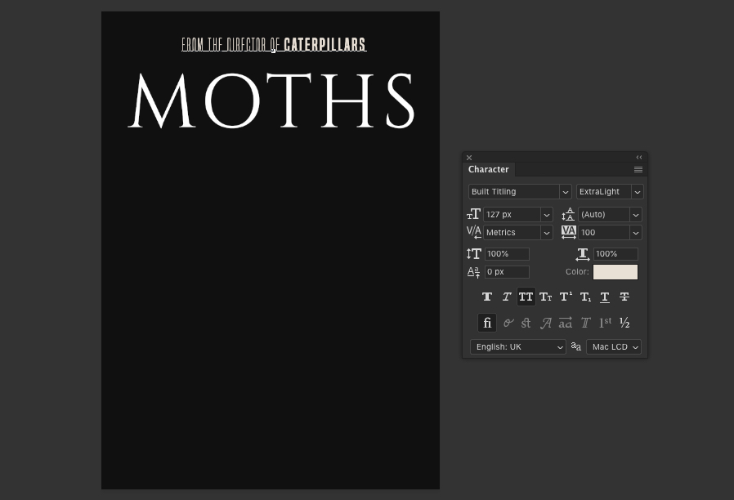
Task: Open the tracking 100 dropdown
Action: tap(636, 233)
